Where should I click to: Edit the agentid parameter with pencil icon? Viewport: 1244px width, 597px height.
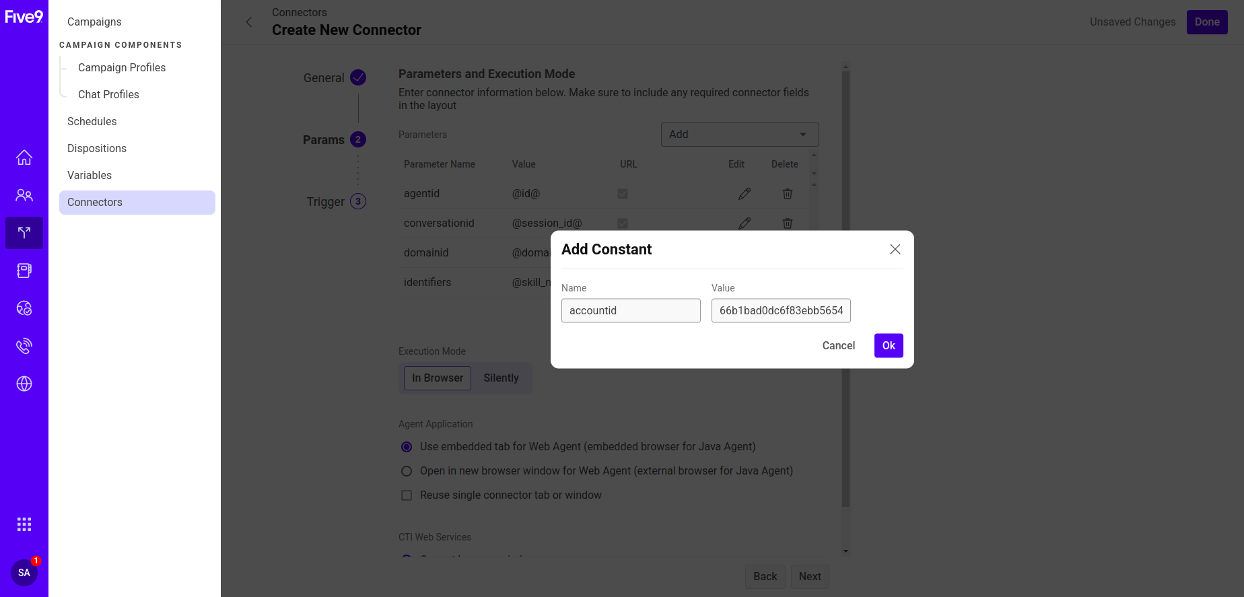[x=745, y=193]
